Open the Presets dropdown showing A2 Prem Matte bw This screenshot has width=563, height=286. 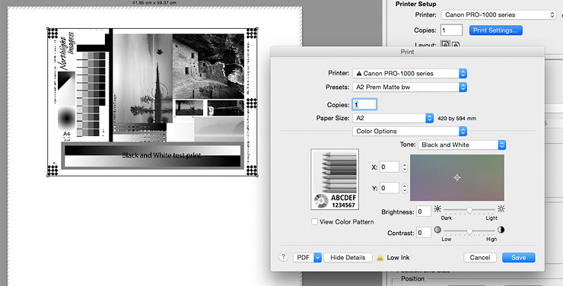coord(409,87)
